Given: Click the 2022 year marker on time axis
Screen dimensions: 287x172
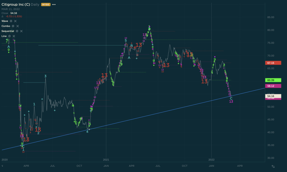Looking at the screenshot, I should coord(211,160).
